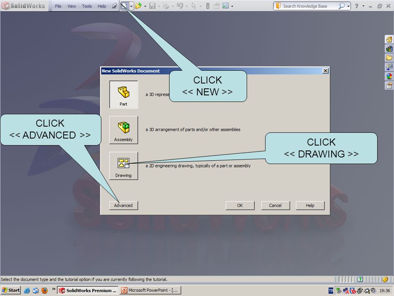Click the security shield tray icon
Screen dimensions: 394x296
353,291
